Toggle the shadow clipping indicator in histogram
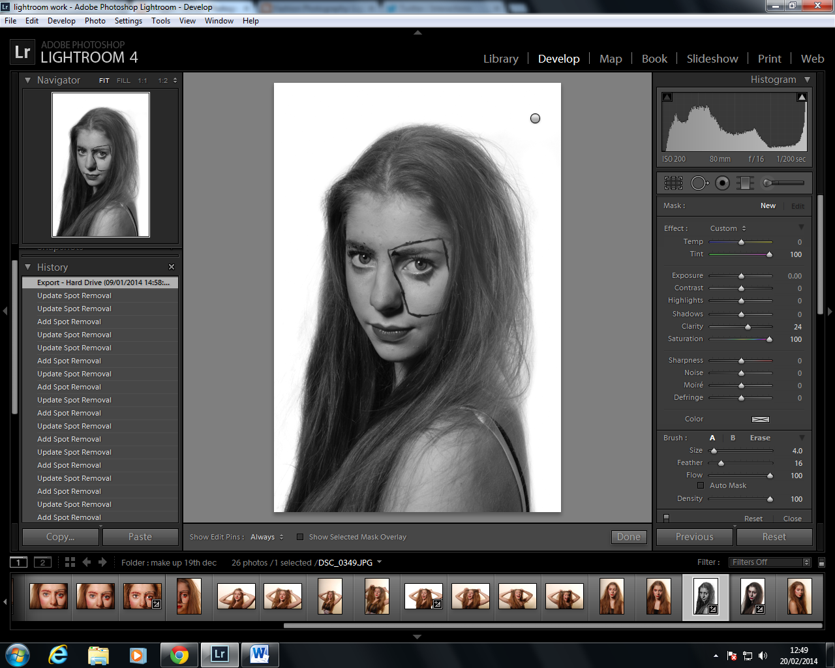Viewport: 835px width, 668px height. (667, 97)
